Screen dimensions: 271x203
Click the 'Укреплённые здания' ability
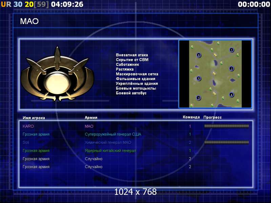click(137, 84)
